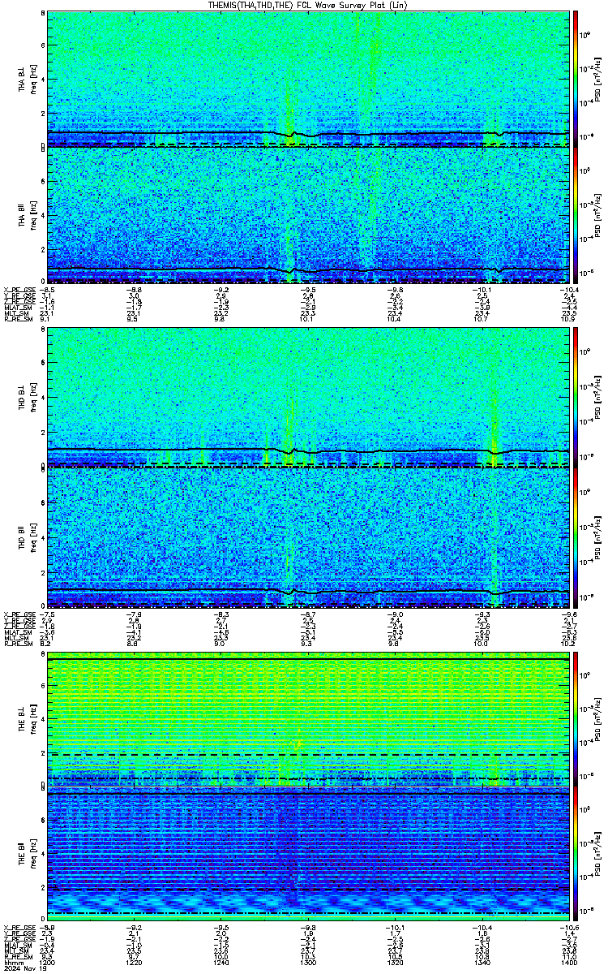The width and height of the screenshot is (608, 974).
Task: Click the THA B-perp PSD color bar
Action: (576, 79)
